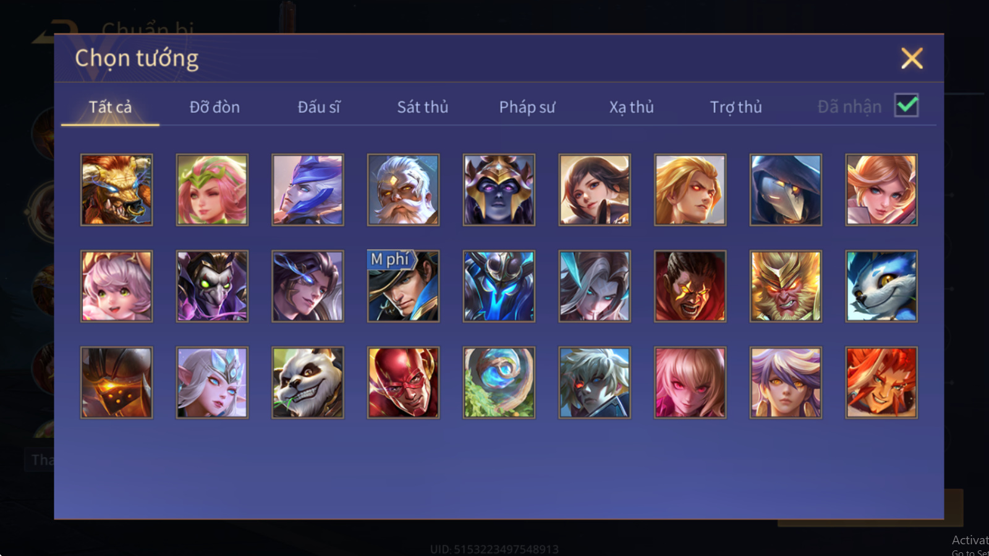Select the hooded plague doctor hero
989x556 pixels.
coord(786,190)
